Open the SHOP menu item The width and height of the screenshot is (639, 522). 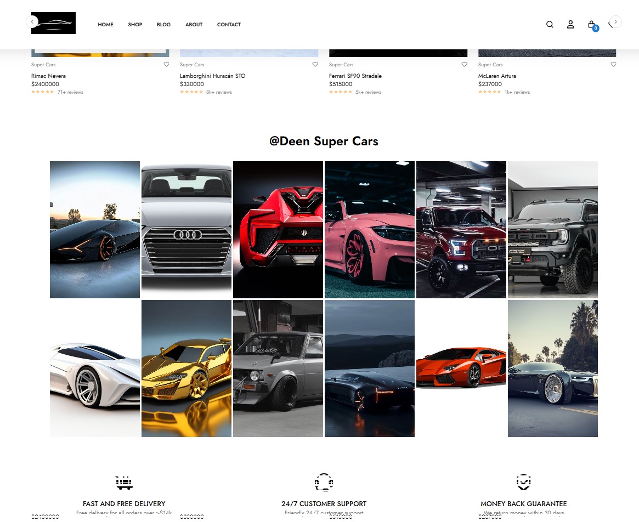coord(135,25)
